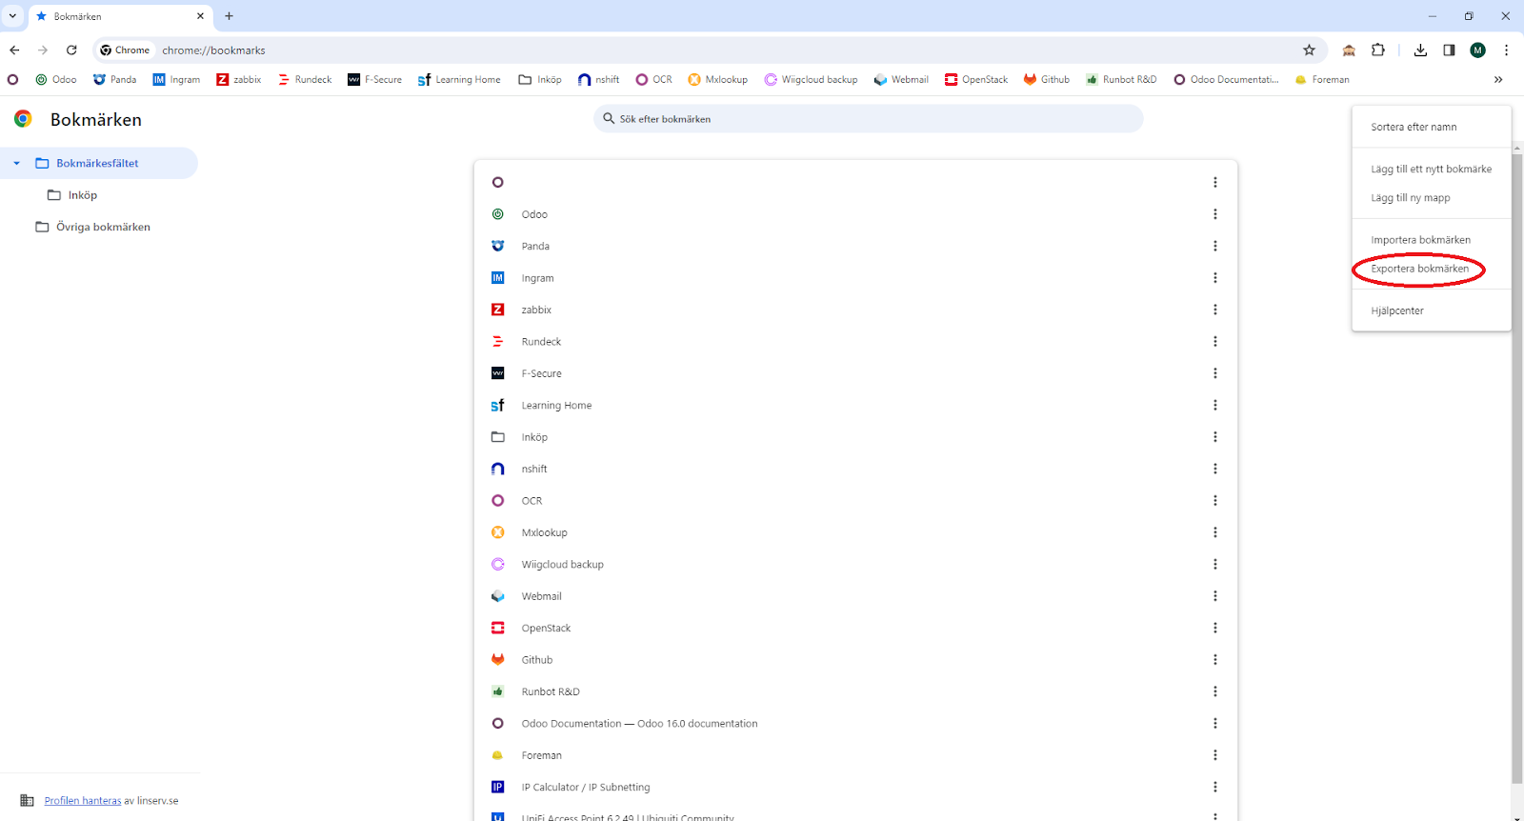Open the Panda bookmark in the bookmarks bar
1524x821 pixels.
[x=114, y=80]
